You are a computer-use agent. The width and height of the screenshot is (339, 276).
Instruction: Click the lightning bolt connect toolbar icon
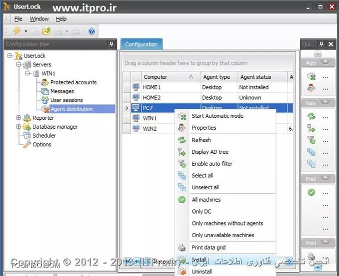16,31
